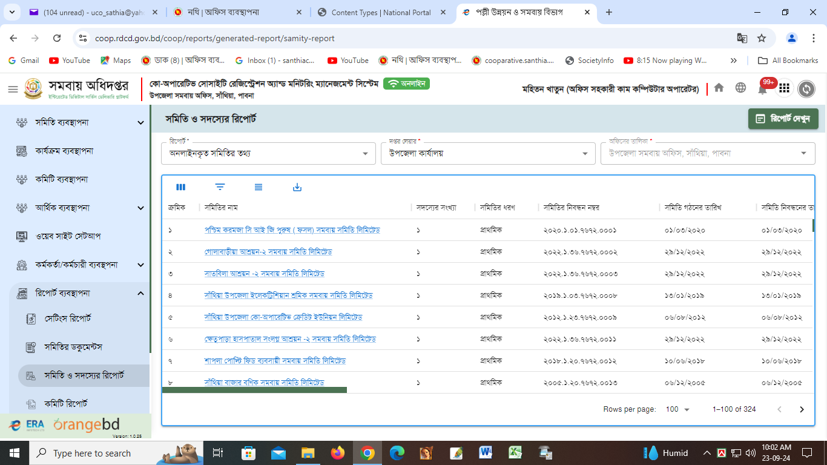Toggle the hamburger sidebar menu

point(13,89)
